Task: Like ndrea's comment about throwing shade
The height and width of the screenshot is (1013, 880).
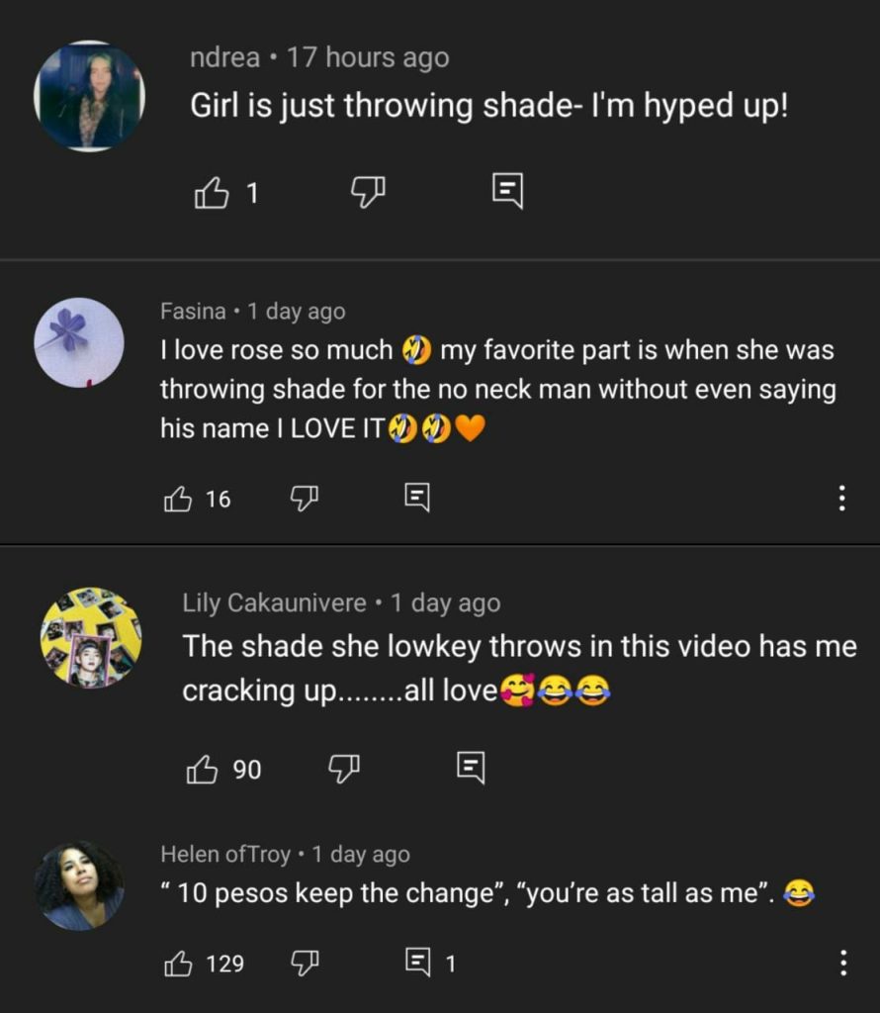Action: 212,194
